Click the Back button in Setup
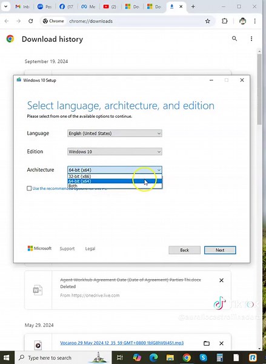Image resolution: width=266 pixels, height=364 pixels. [x=184, y=250]
